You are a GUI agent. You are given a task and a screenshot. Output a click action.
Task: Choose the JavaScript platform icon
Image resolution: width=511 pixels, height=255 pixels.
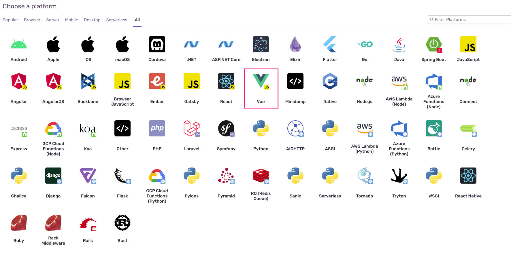(x=468, y=44)
